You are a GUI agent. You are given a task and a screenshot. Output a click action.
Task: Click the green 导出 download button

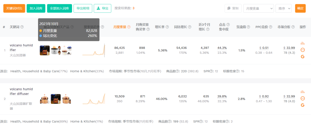tap(103, 8)
